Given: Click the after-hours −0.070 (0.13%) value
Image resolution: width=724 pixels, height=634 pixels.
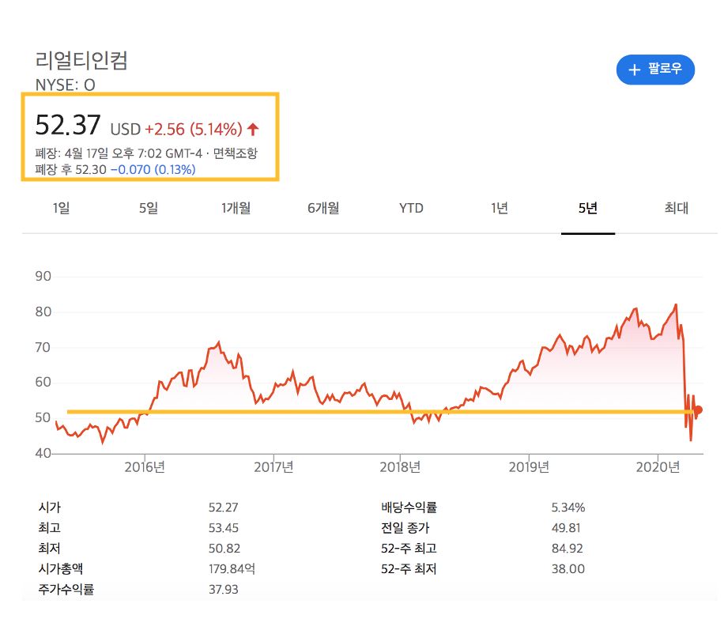Looking at the screenshot, I should click(x=153, y=169).
